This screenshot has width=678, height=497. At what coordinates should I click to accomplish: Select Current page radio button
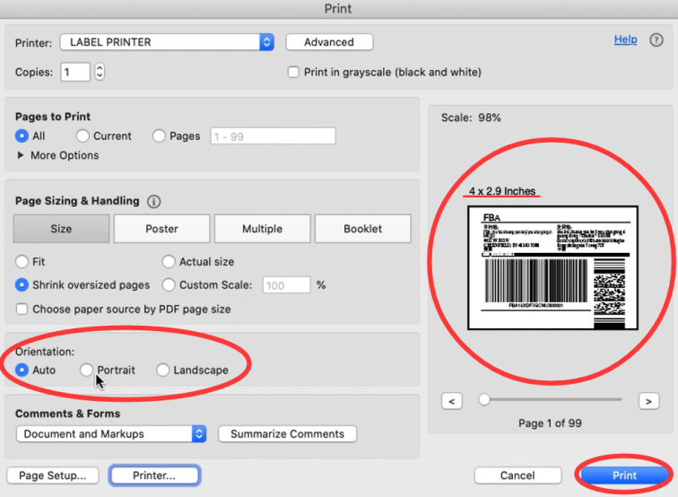point(83,135)
